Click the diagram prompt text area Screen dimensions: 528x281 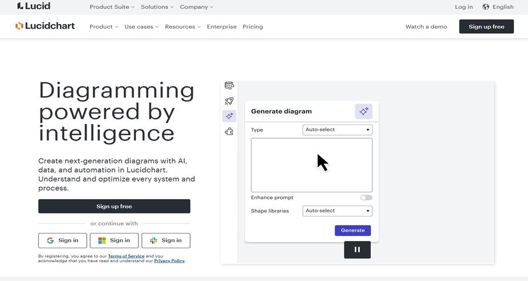point(312,165)
